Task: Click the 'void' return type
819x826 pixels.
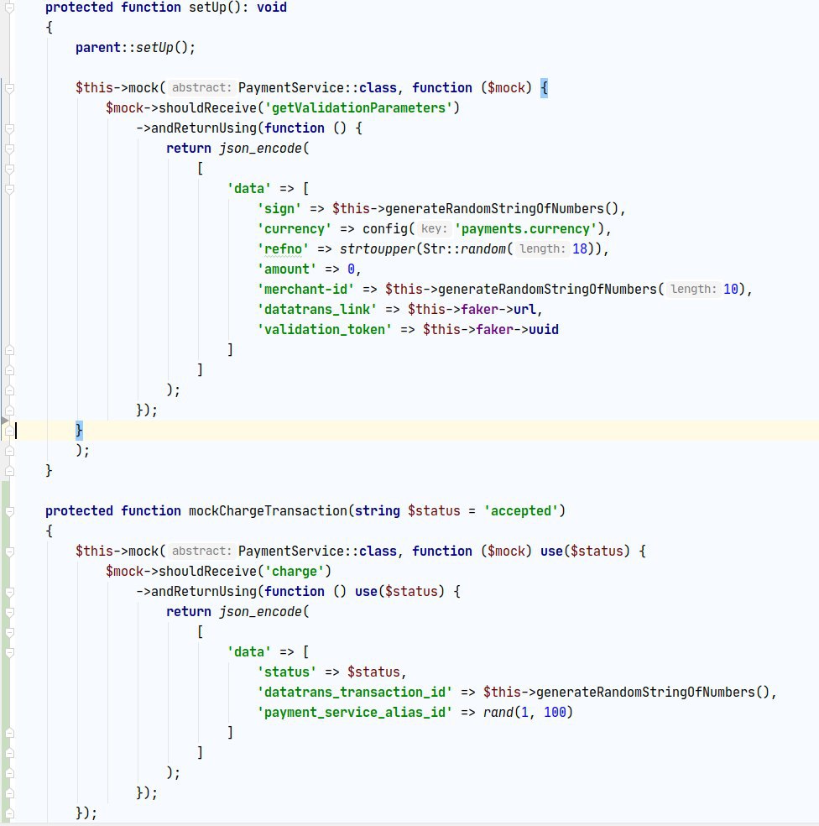Action: pyautogui.click(x=272, y=8)
